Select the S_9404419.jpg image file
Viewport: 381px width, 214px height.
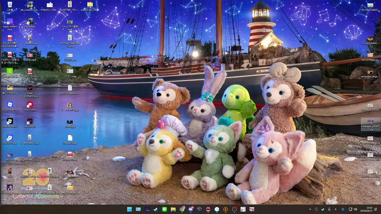click(30, 40)
